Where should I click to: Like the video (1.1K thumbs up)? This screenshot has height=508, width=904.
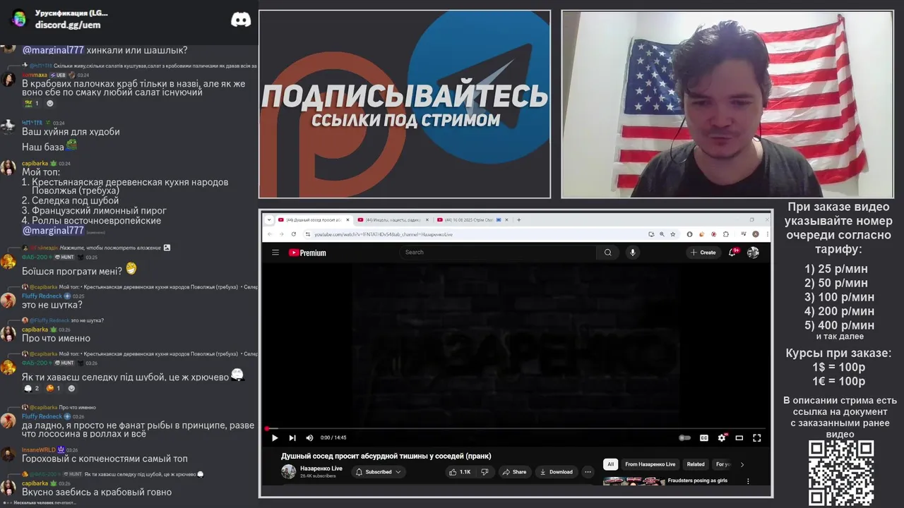point(460,472)
